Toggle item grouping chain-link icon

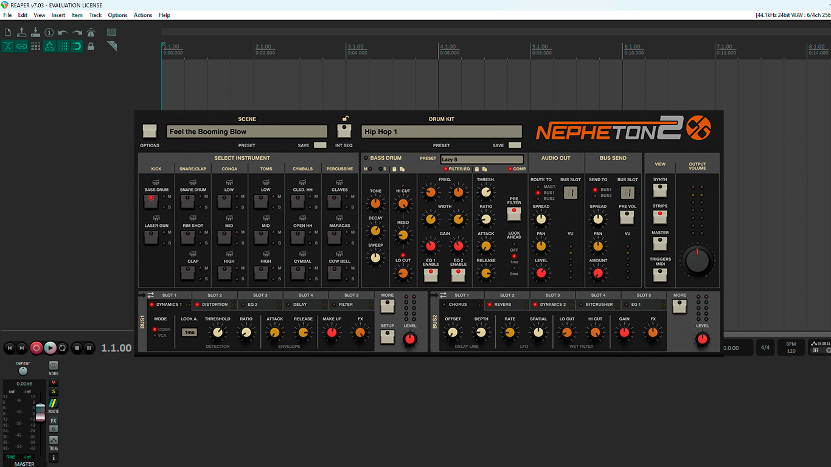click(22, 46)
